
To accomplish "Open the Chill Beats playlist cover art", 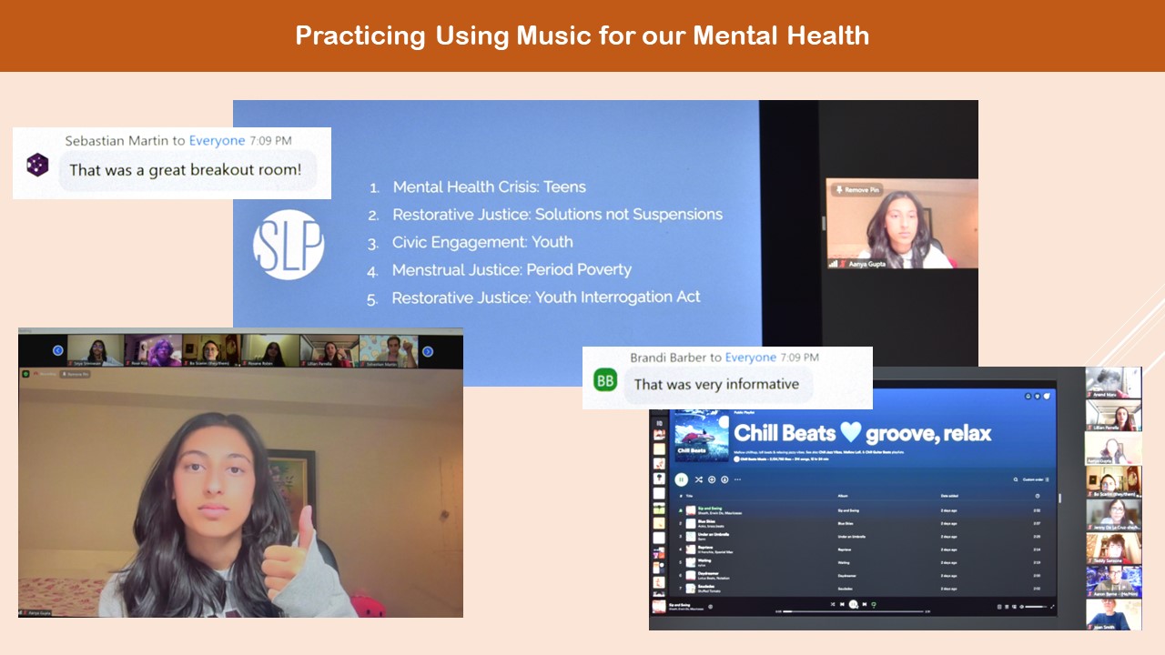I will coord(702,436).
